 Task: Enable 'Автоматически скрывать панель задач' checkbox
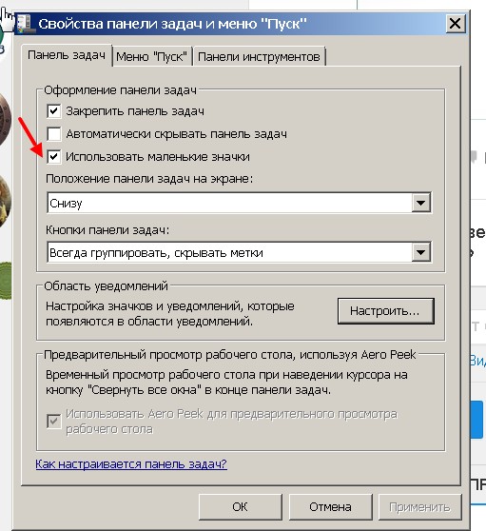click(x=54, y=134)
